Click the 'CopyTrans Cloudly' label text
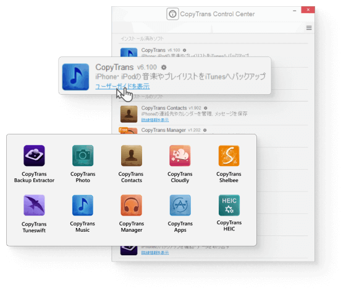This screenshot has height=293, width=346. tap(180, 177)
